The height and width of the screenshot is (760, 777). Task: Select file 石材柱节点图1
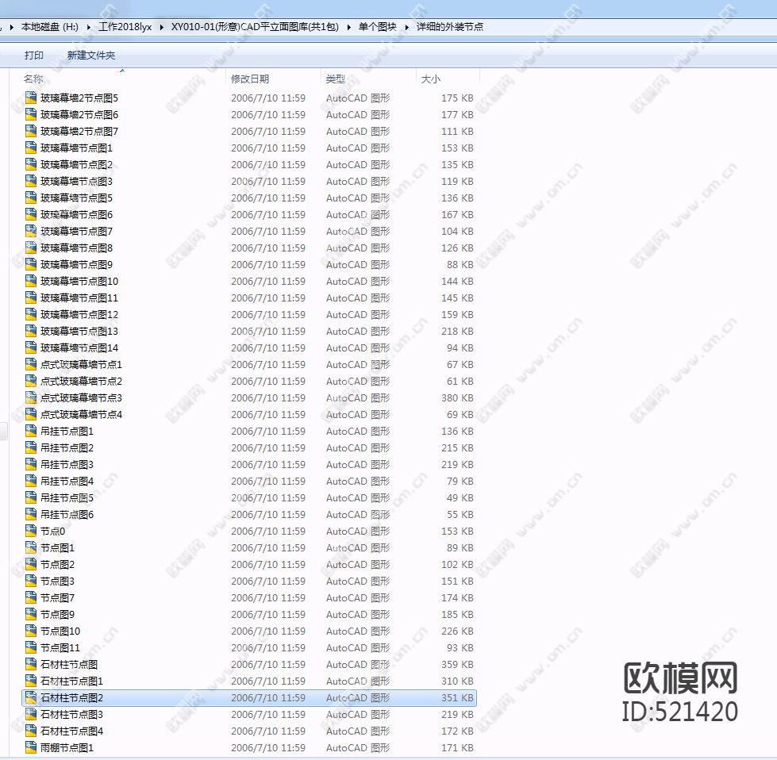pyautogui.click(x=72, y=681)
